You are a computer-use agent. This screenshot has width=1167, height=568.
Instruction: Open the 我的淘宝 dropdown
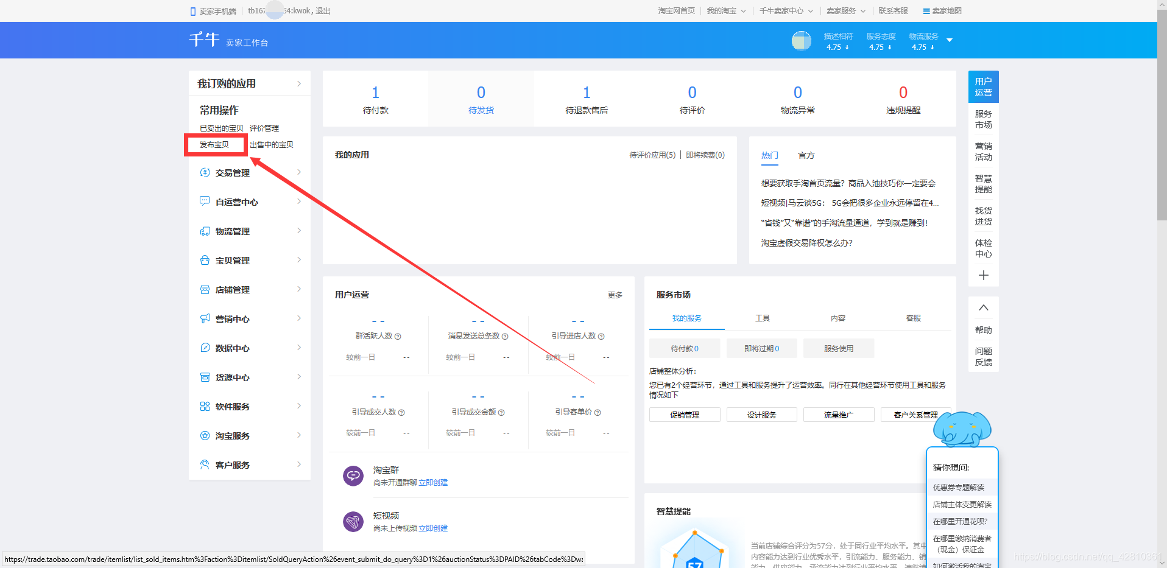coord(726,11)
